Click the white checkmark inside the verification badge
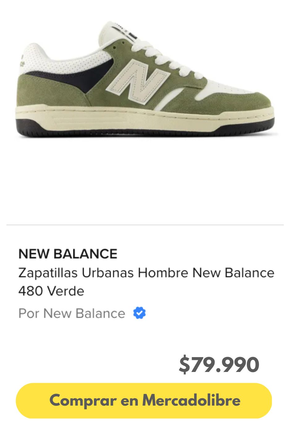Viewport: 290px width, 434px height. point(139,313)
